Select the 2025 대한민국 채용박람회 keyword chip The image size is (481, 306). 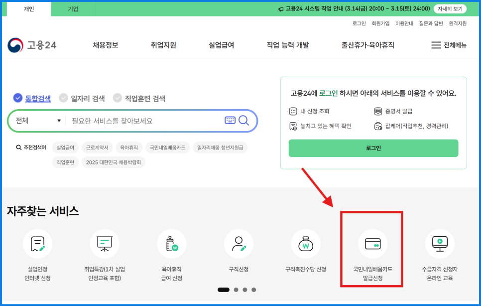(x=114, y=162)
